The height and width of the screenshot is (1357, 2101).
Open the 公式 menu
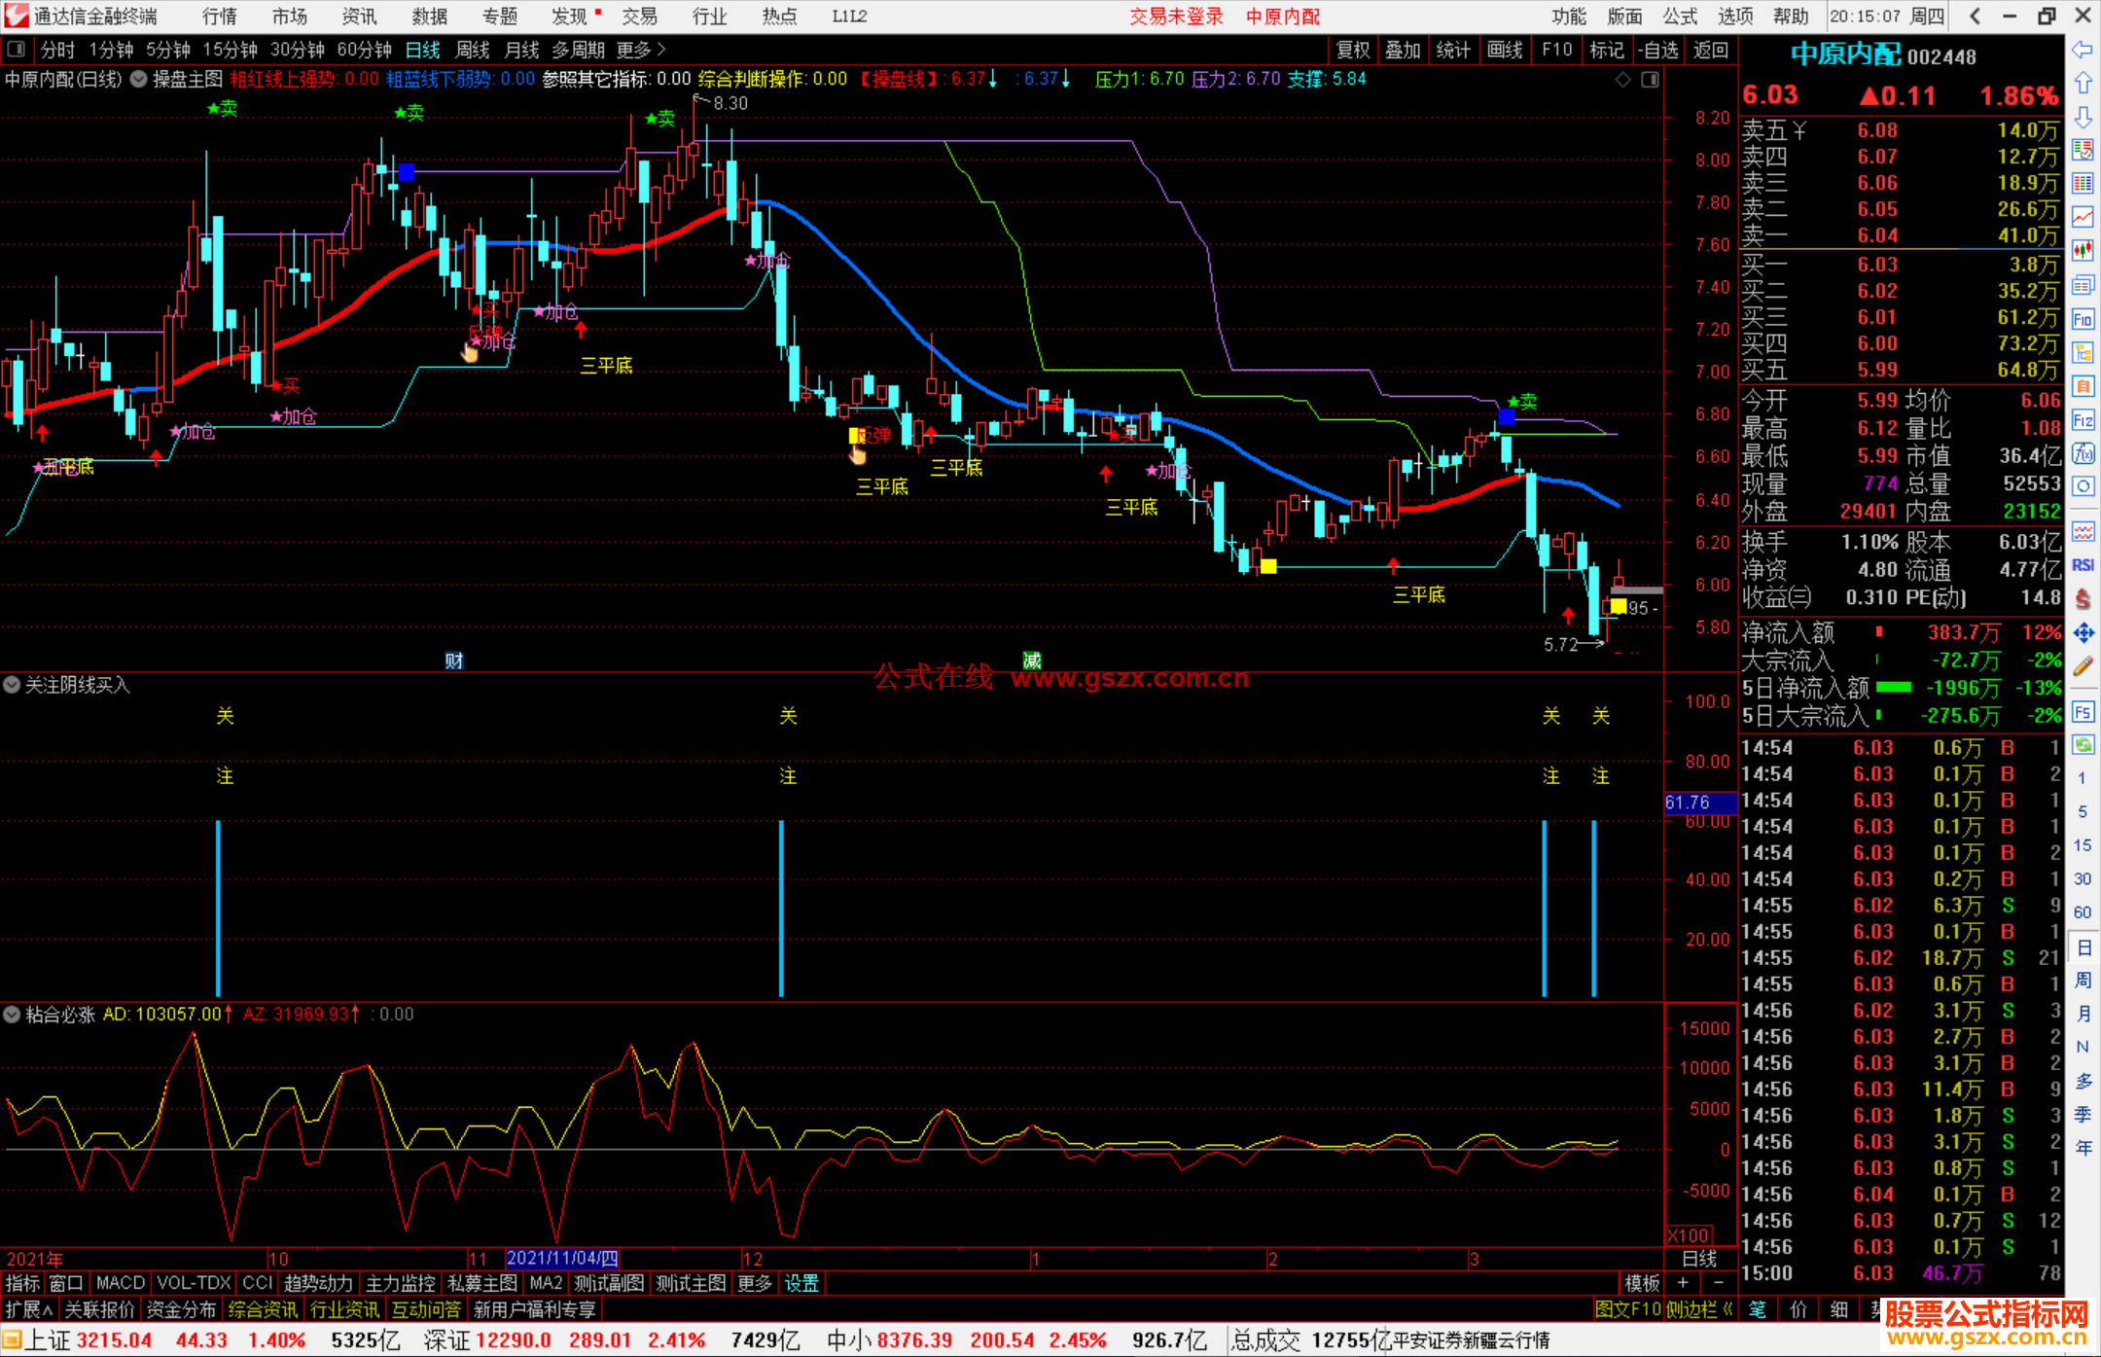[x=1680, y=16]
